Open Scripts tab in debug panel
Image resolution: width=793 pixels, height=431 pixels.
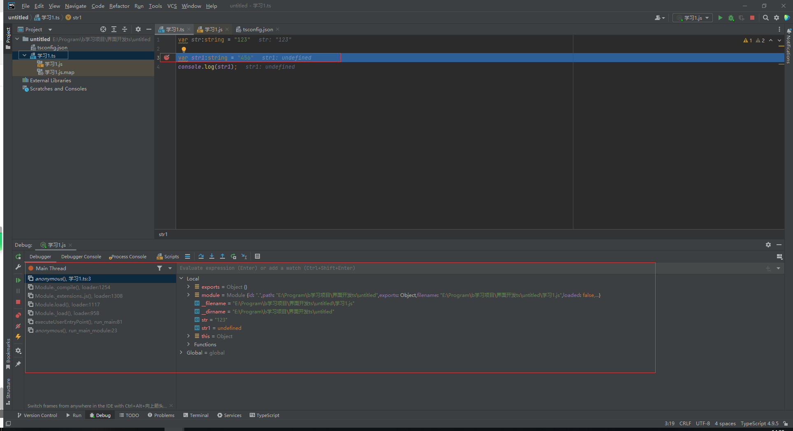[168, 257]
